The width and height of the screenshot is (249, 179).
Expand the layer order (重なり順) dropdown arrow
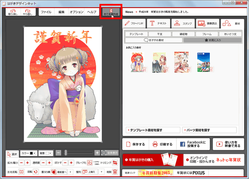(70, 172)
